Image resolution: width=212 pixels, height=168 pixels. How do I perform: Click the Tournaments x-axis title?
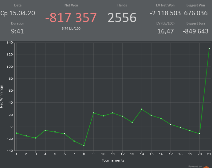113,160
